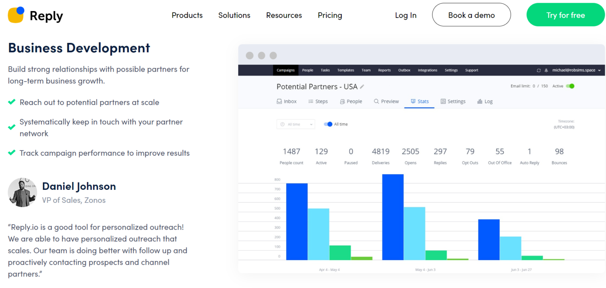Open the Solutions menu

tap(234, 15)
